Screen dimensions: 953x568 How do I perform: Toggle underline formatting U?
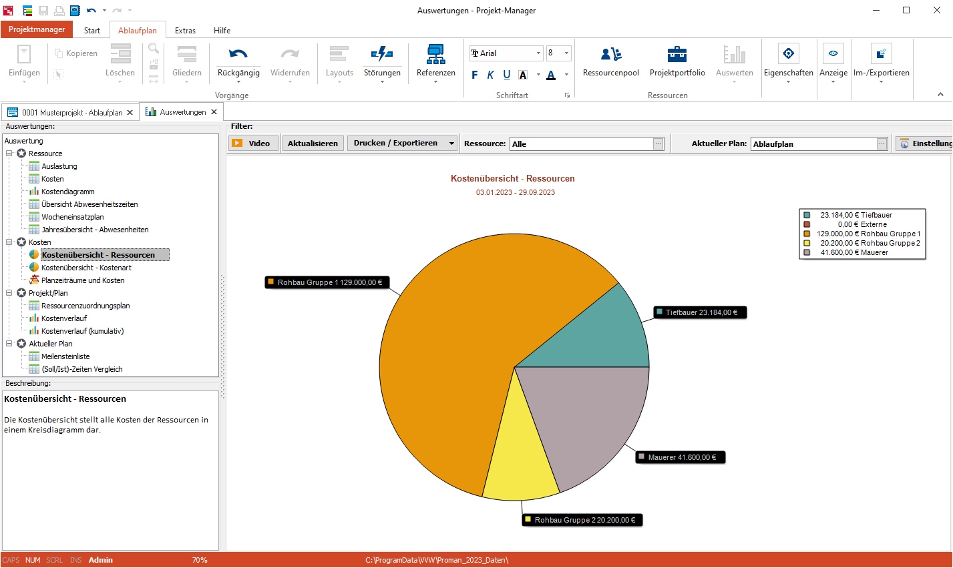(x=507, y=75)
